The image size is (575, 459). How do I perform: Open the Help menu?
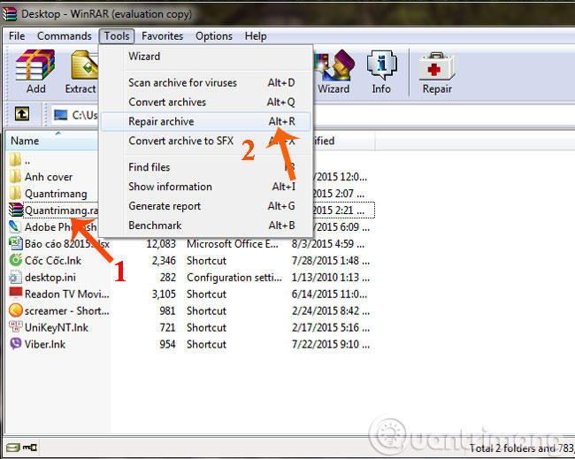tap(256, 36)
